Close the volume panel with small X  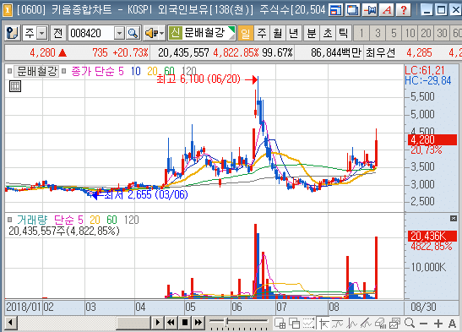pyautogui.click(x=454, y=218)
